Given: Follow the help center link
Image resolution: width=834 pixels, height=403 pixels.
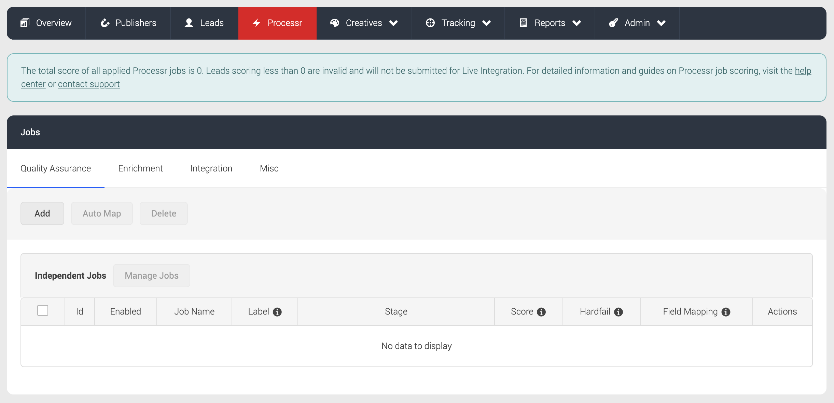Looking at the screenshot, I should pos(803,71).
